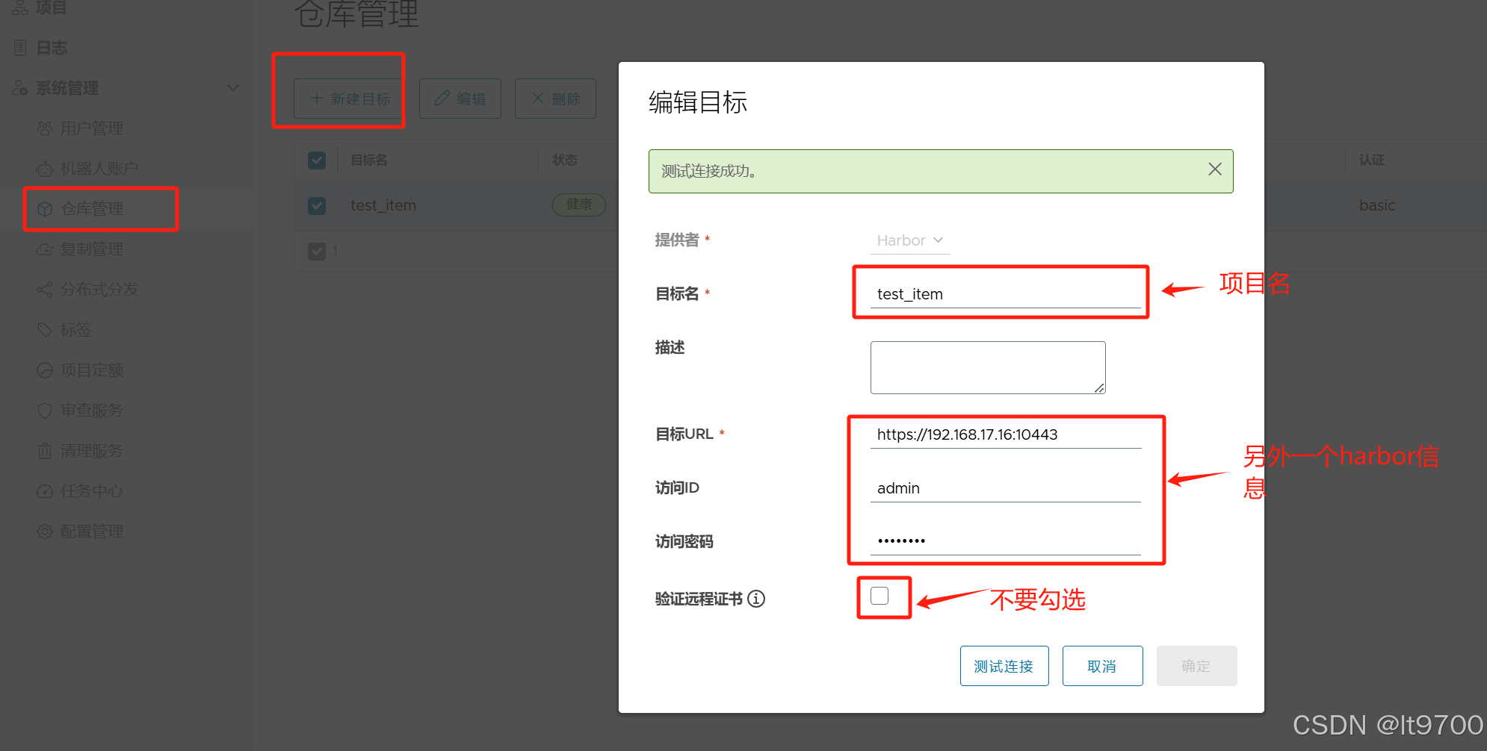Click the 描述 textarea
Image resolution: width=1487 pixels, height=751 pixels.
[988, 367]
